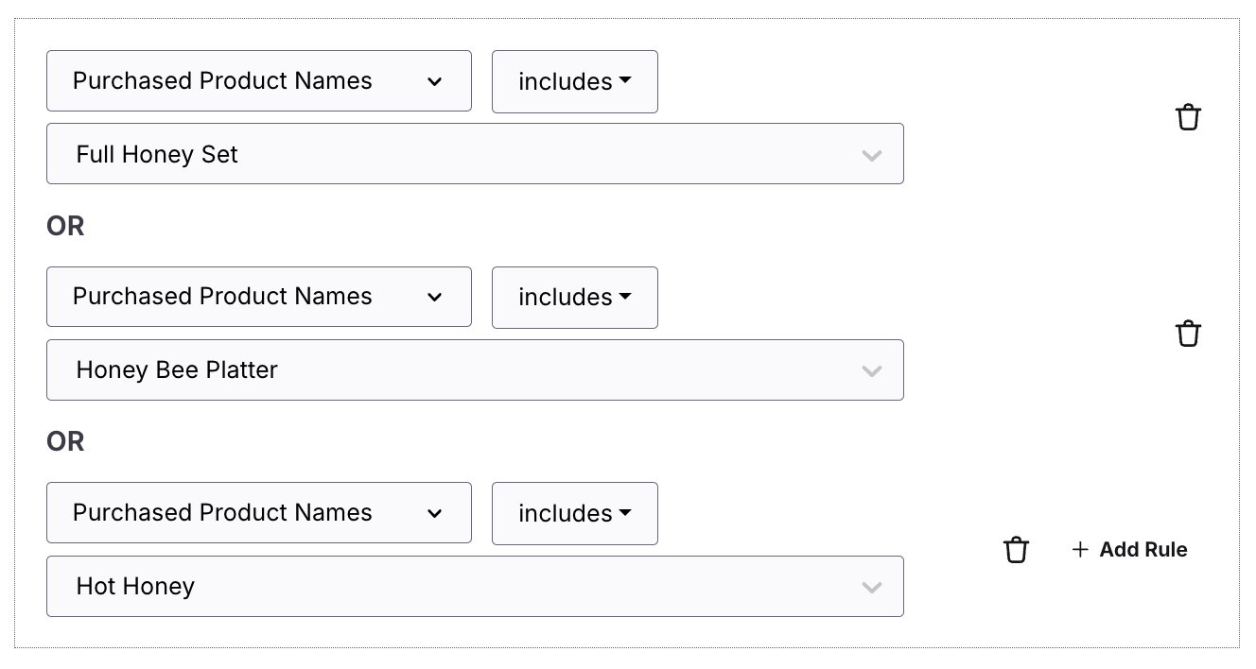Click the gray chevron in Full Honey Set field
The height and width of the screenshot is (669, 1256).
[872, 155]
